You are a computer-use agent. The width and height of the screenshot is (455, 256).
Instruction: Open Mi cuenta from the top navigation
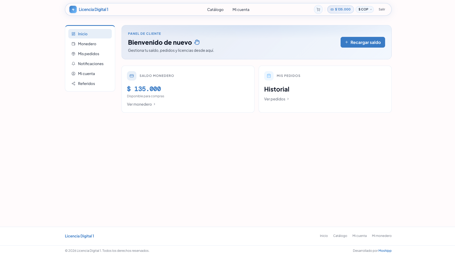[241, 9]
